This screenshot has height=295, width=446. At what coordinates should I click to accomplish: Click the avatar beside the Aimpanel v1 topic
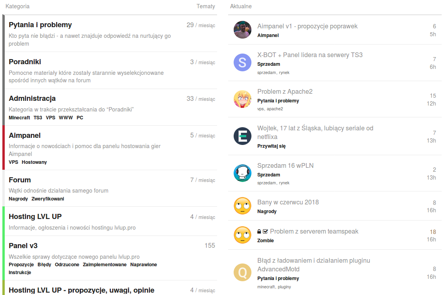click(242, 30)
